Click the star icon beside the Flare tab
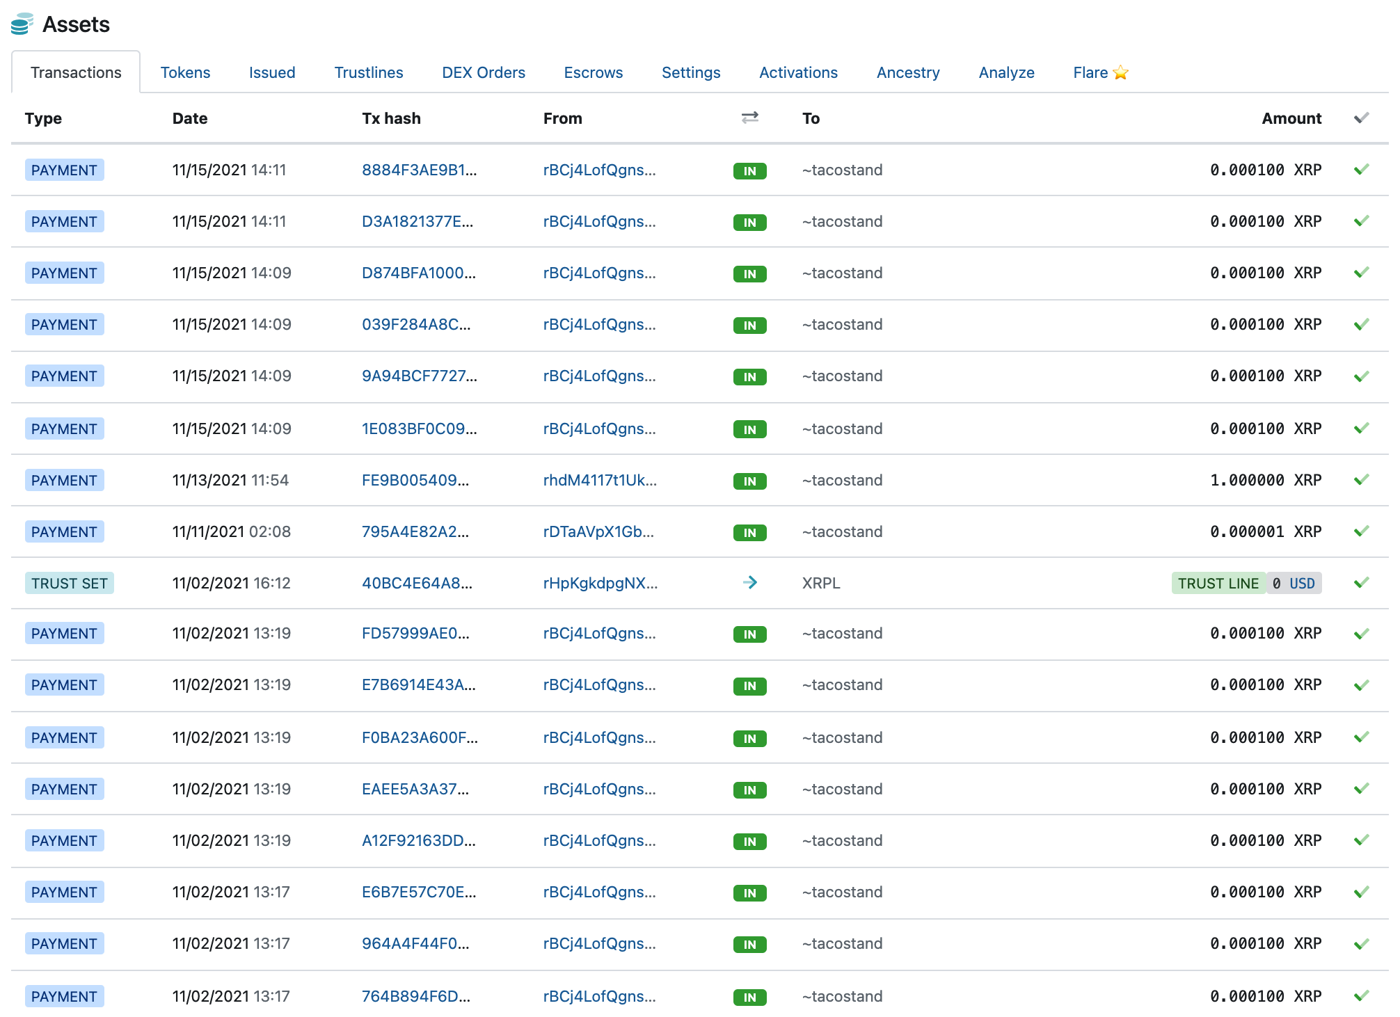 1121,72
